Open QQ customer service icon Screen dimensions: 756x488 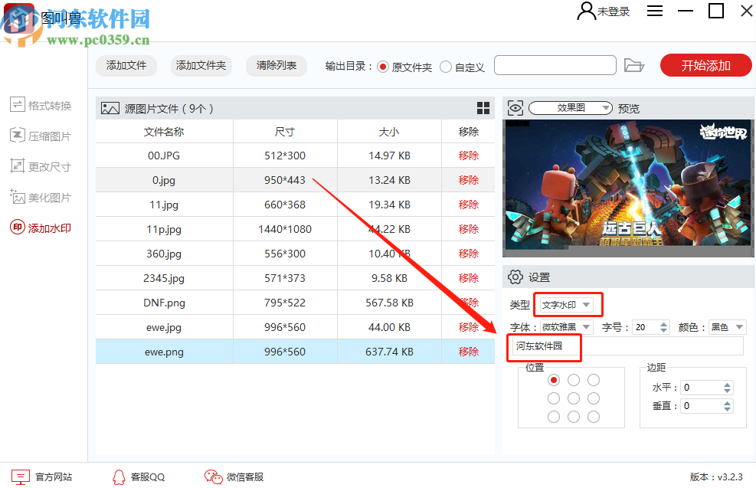[119, 477]
